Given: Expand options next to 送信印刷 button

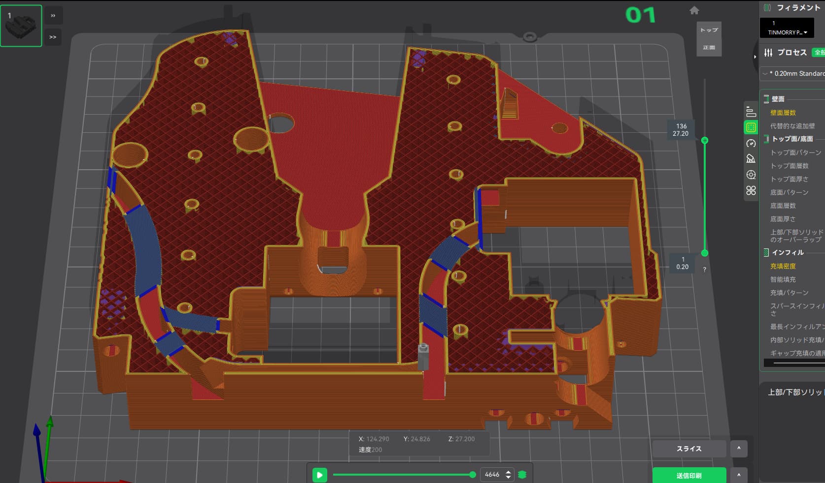Looking at the screenshot, I should pos(739,475).
